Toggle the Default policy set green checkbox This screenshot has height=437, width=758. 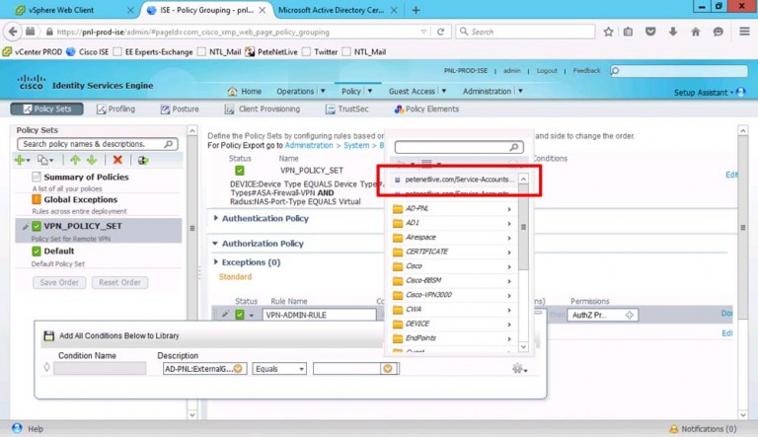37,251
